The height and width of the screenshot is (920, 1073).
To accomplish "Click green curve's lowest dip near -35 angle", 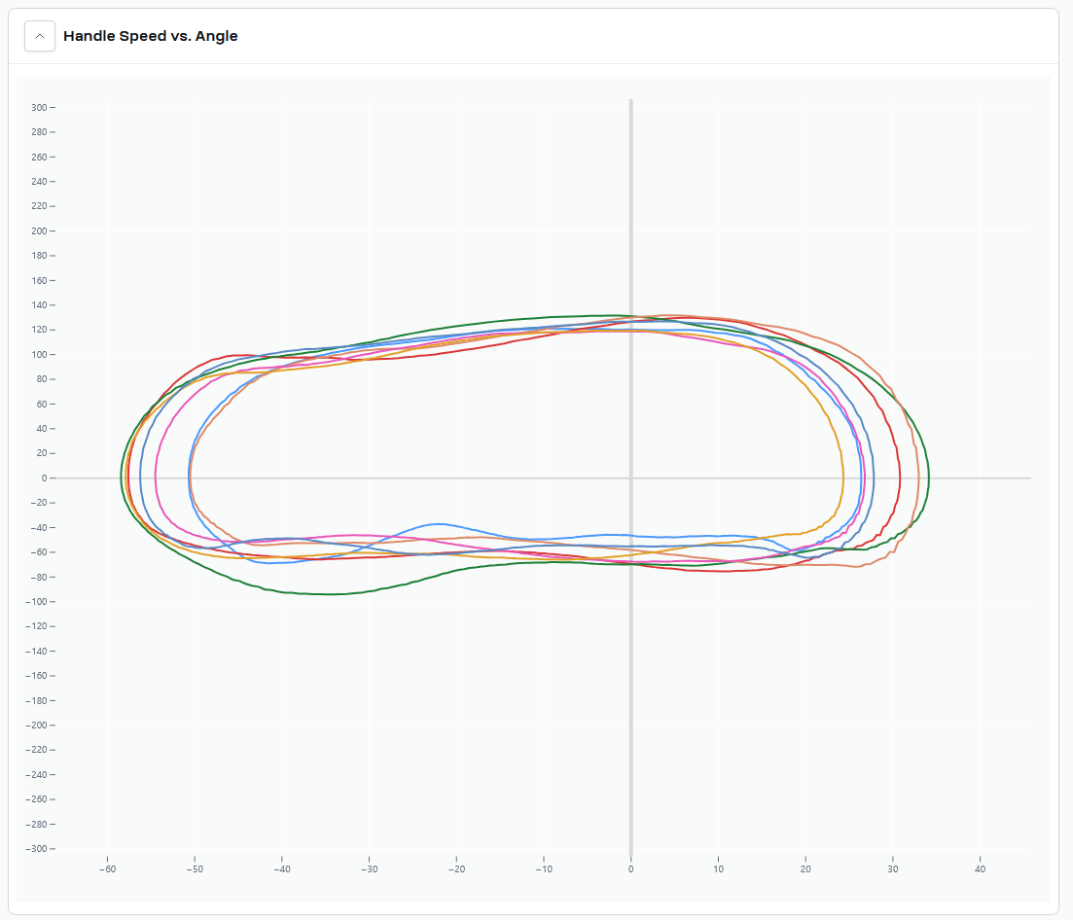I will coord(329,593).
